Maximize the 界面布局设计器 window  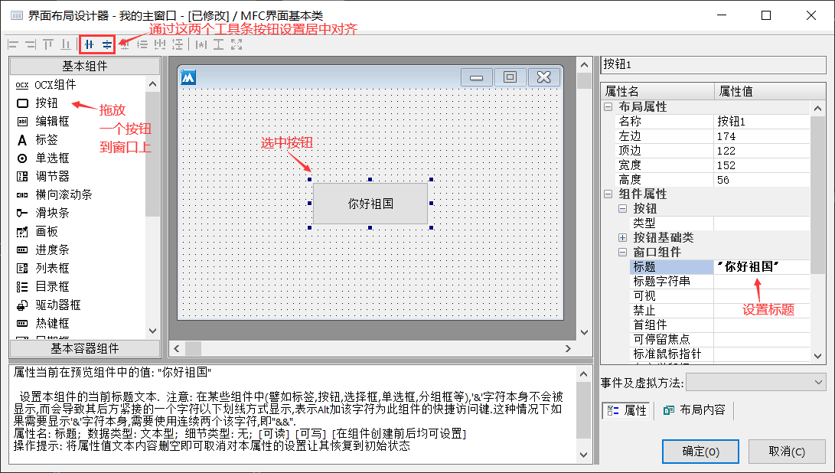tap(766, 15)
